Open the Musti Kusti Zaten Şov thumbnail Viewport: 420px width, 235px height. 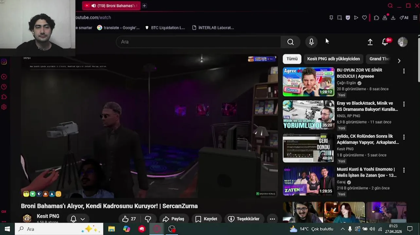pos(308,181)
